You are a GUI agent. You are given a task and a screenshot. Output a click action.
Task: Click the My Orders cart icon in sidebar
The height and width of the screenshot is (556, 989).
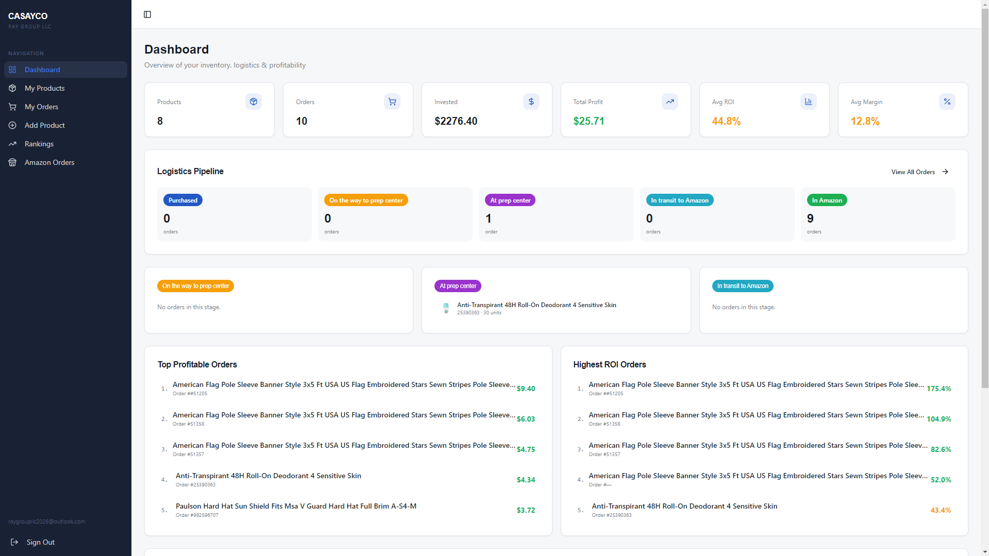(x=12, y=107)
